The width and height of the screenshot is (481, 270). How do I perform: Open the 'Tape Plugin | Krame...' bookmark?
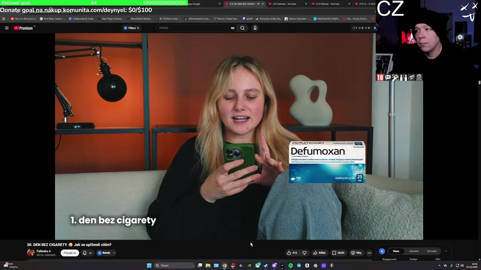tap(110, 18)
